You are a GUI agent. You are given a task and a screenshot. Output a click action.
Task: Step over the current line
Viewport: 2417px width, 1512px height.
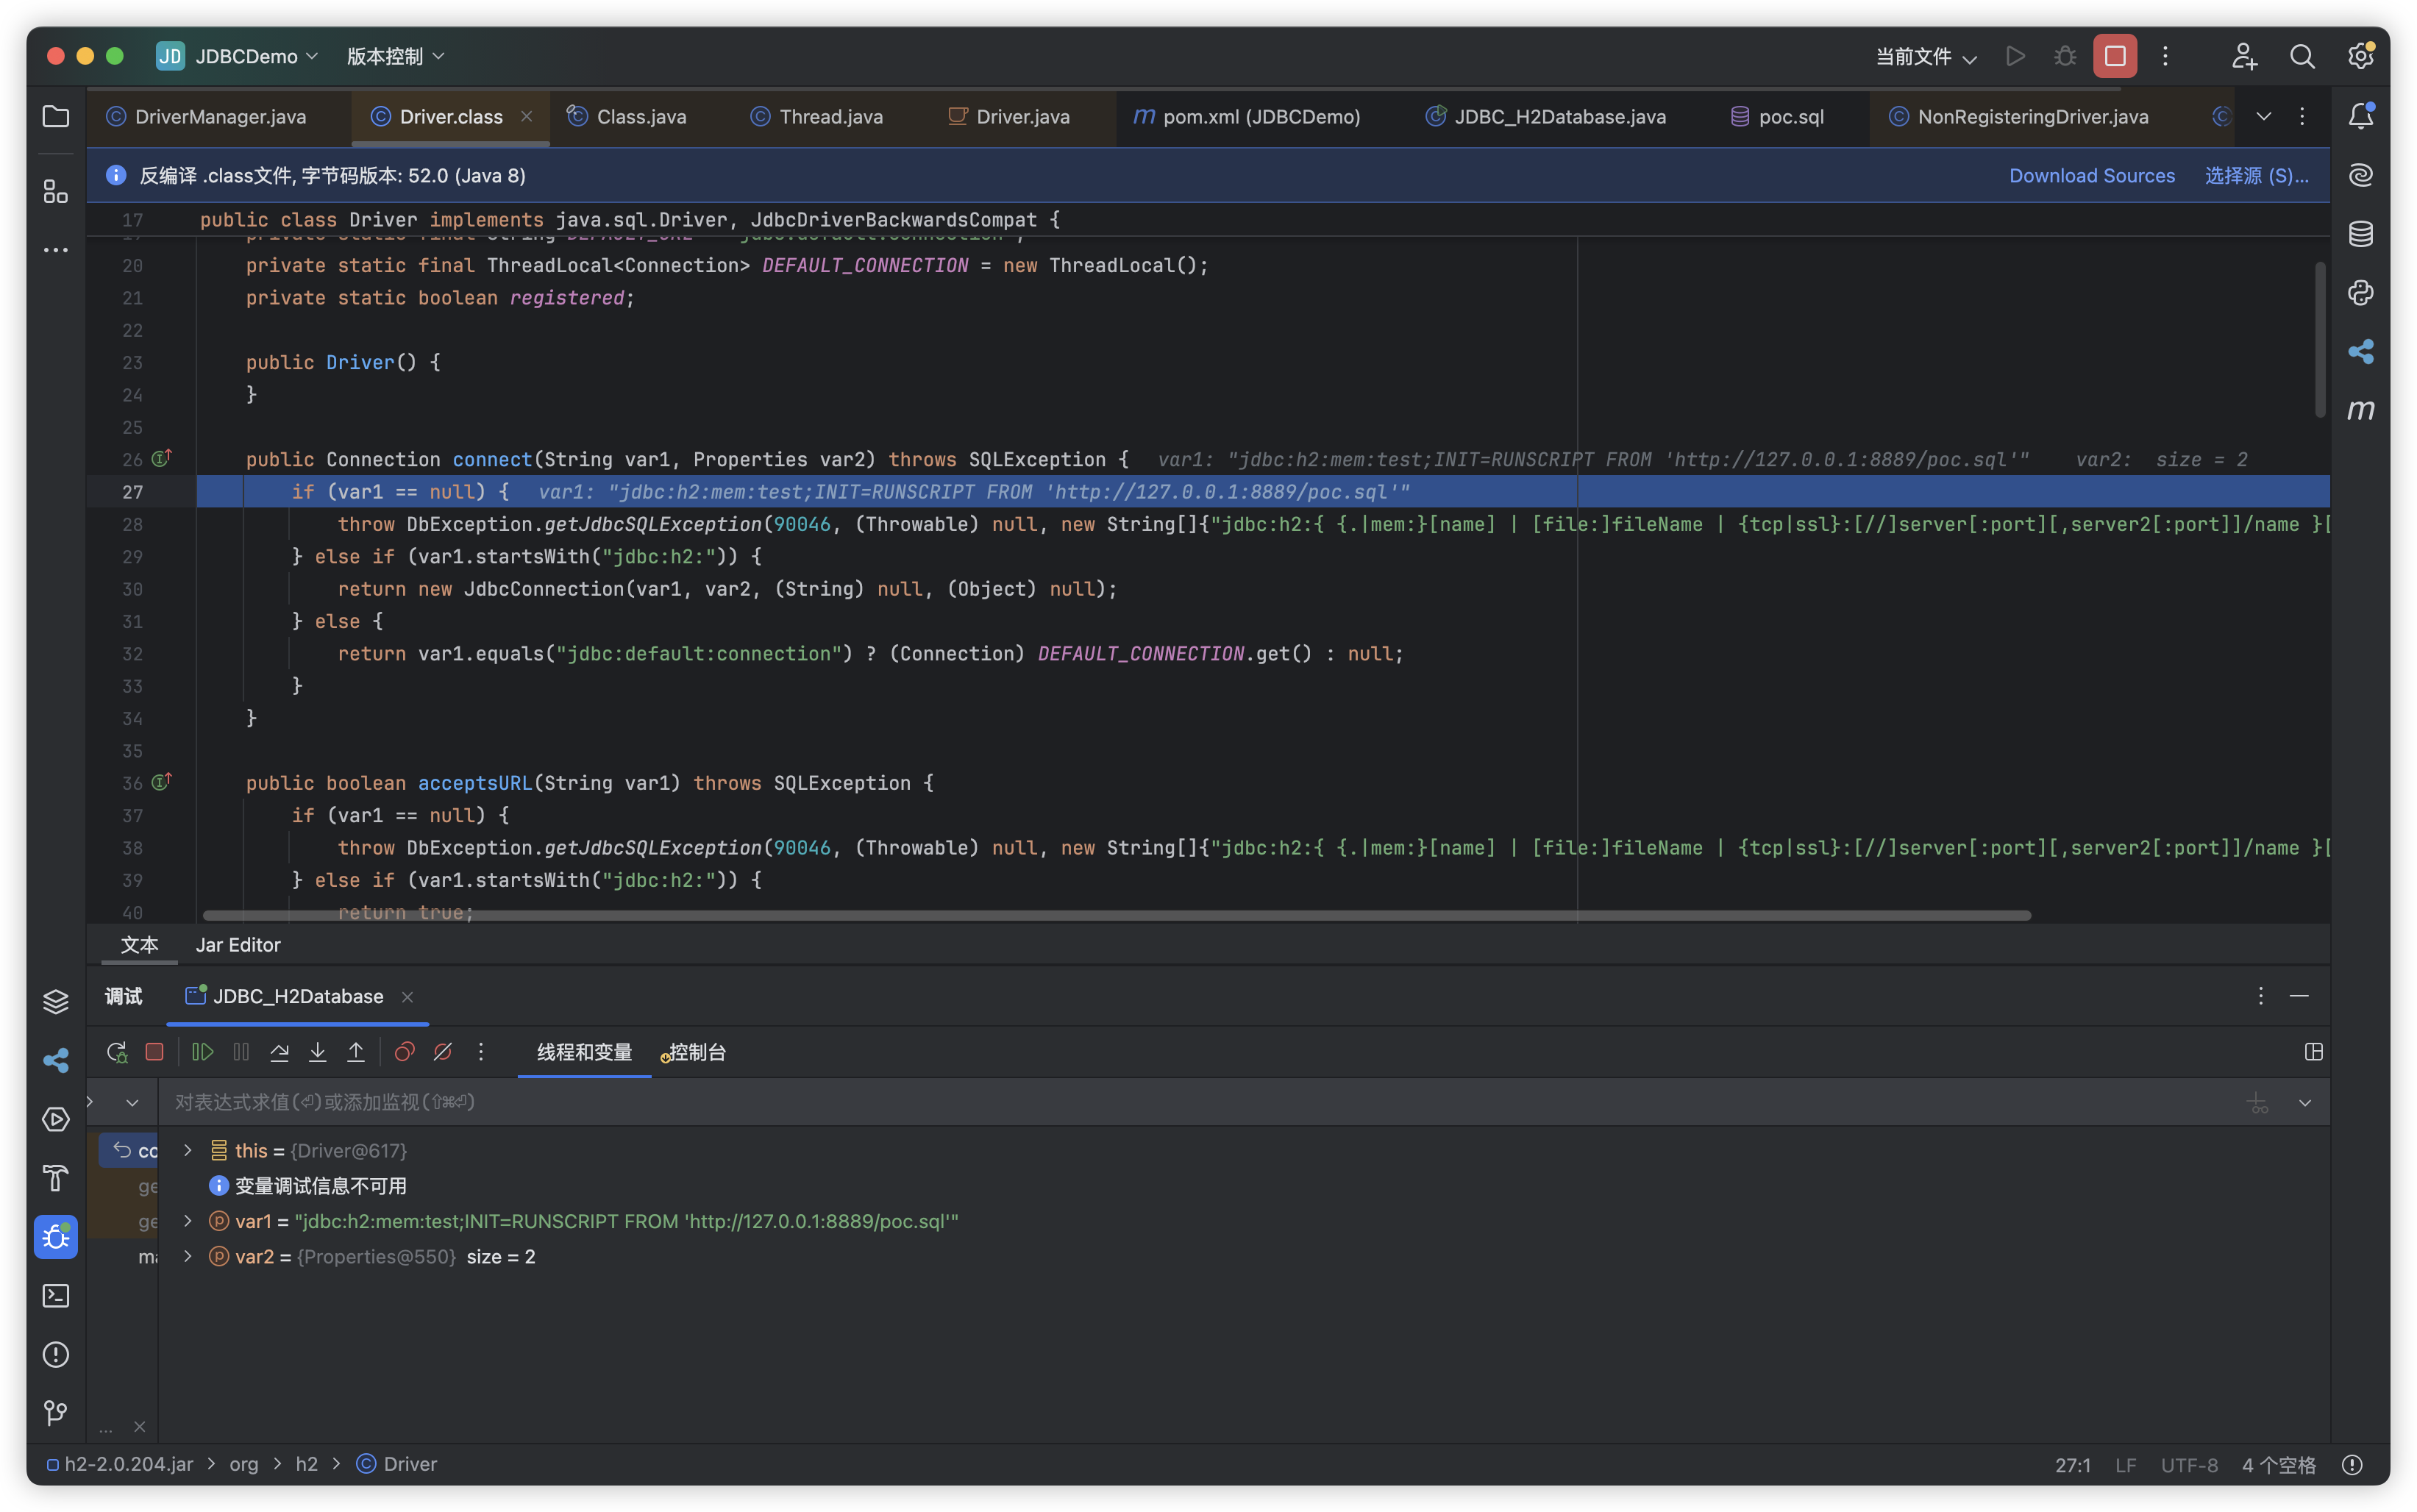[280, 1052]
